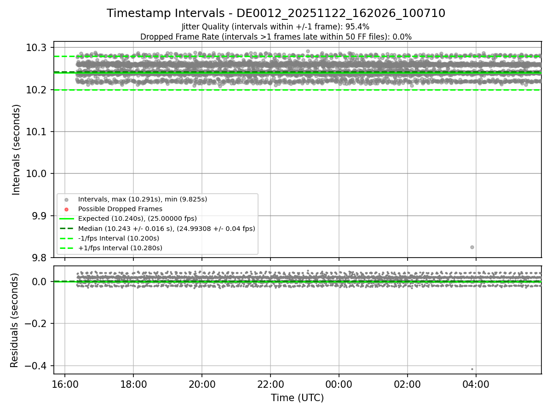Click legend entry 'Expected (10.240s), (25.00000 fps)'
The height and width of the screenshot is (414, 552).
coord(138,218)
